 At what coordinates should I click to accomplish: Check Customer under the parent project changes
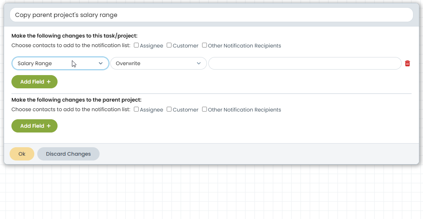(169, 109)
